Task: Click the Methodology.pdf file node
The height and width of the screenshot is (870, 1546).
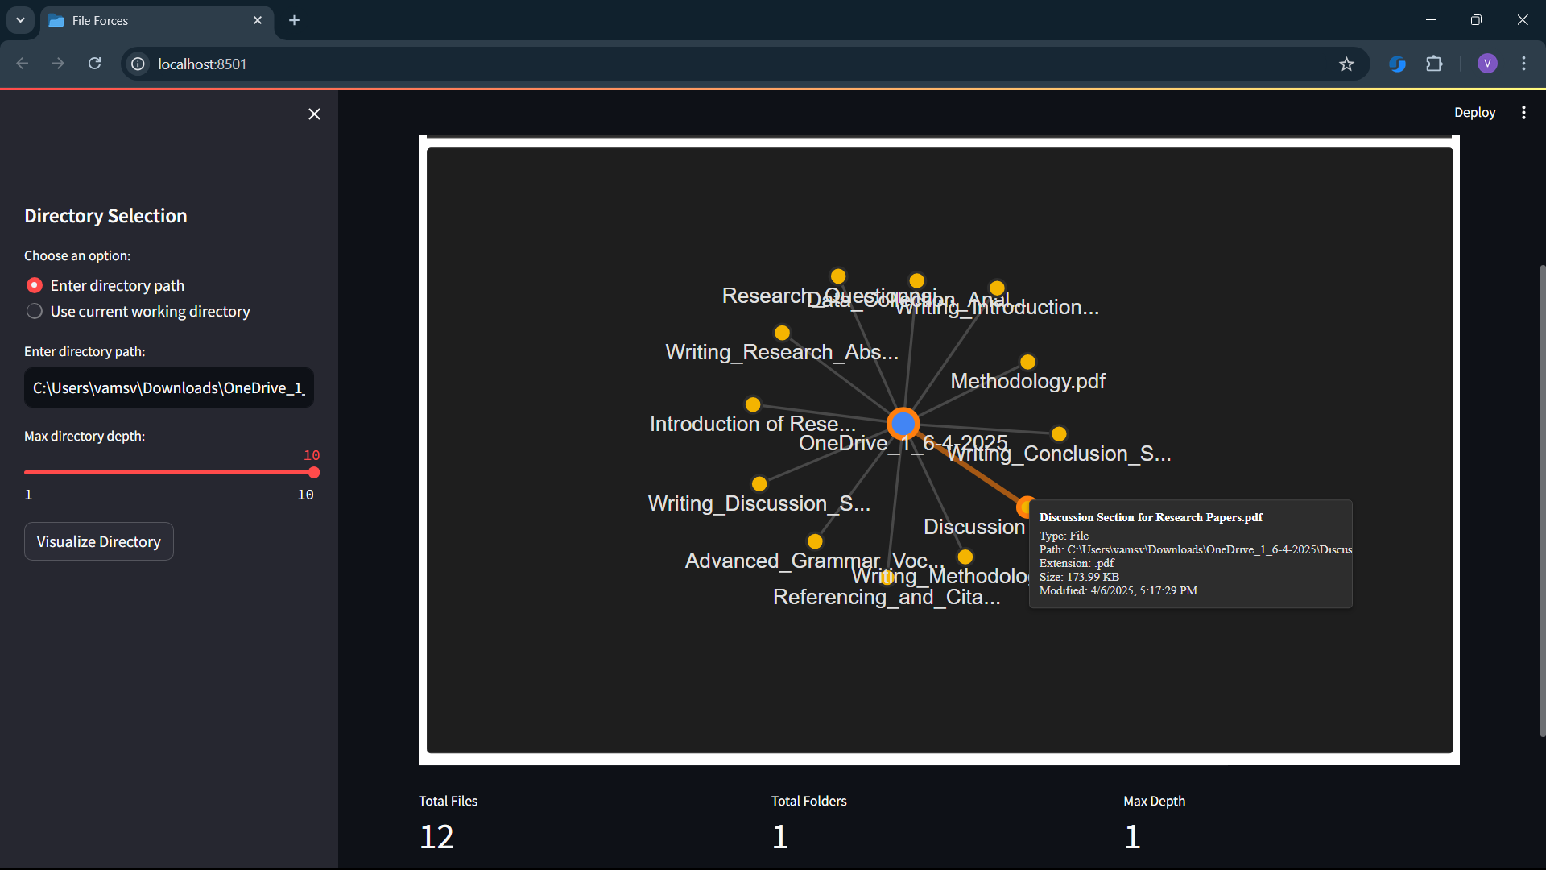Action: pos(1027,362)
